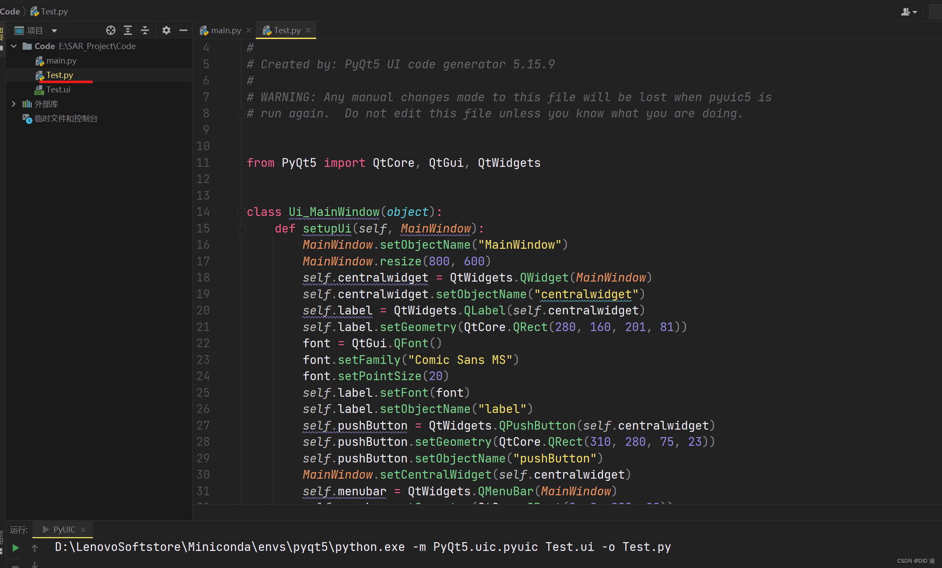Open the 项目 view dropdown
Viewport: 942px width, 568px height.
click(54, 31)
